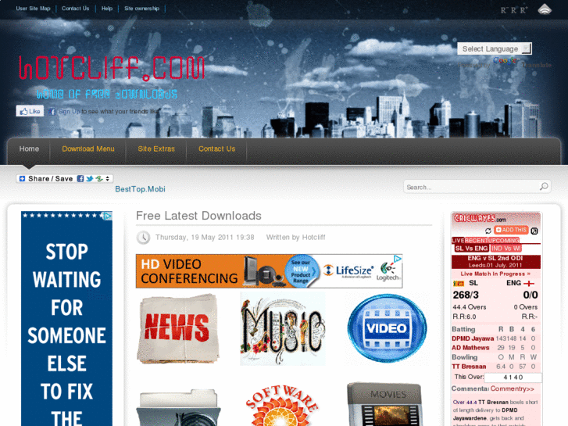Select the IND Vs WI match tab
568x426 pixels.
pos(505,249)
